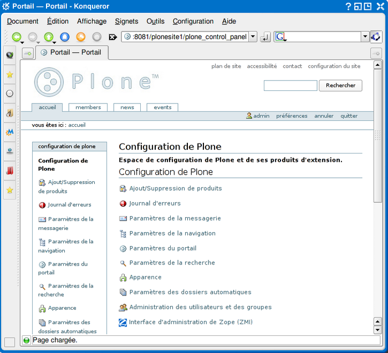This screenshot has height=353, width=388.
Task: Open the back button history arrow
Action: [22, 43]
